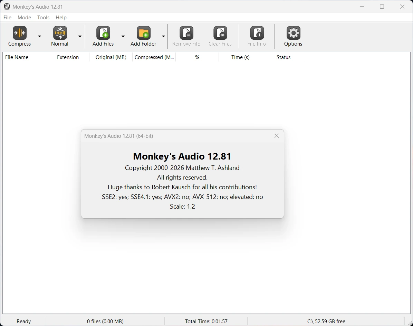Sort by the Time (s) column header
This screenshot has width=413, height=326.
point(240,57)
